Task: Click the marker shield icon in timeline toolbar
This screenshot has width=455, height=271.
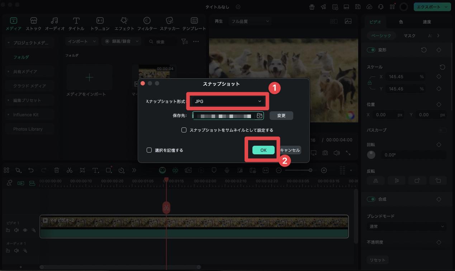Action: point(214,170)
